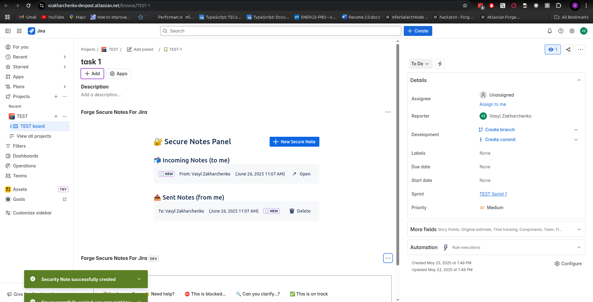This screenshot has height=302, width=593.
Task: Bookmark this page with star icon
Action: click(x=465, y=6)
